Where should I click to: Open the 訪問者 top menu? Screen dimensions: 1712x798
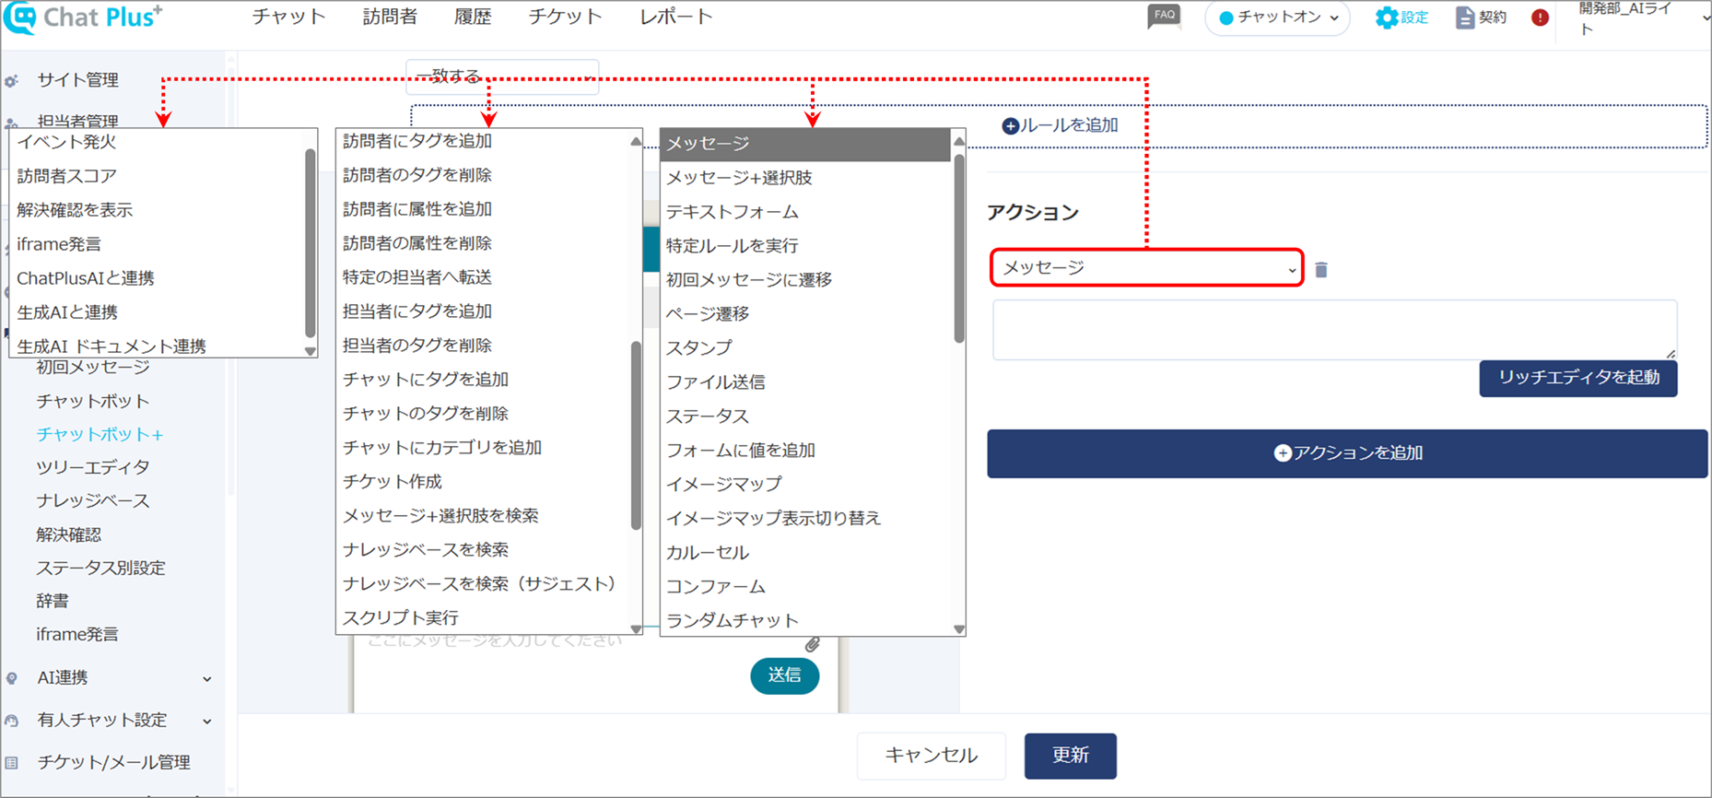tap(390, 17)
